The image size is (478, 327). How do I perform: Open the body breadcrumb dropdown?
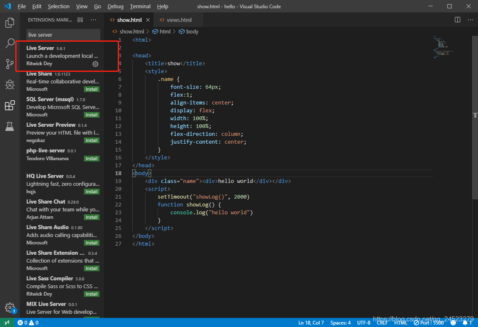click(x=188, y=31)
